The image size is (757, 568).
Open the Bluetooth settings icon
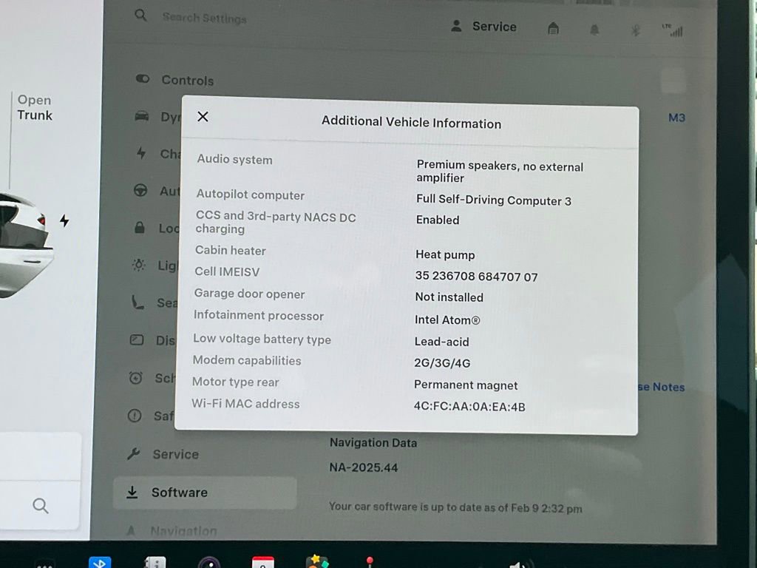635,30
